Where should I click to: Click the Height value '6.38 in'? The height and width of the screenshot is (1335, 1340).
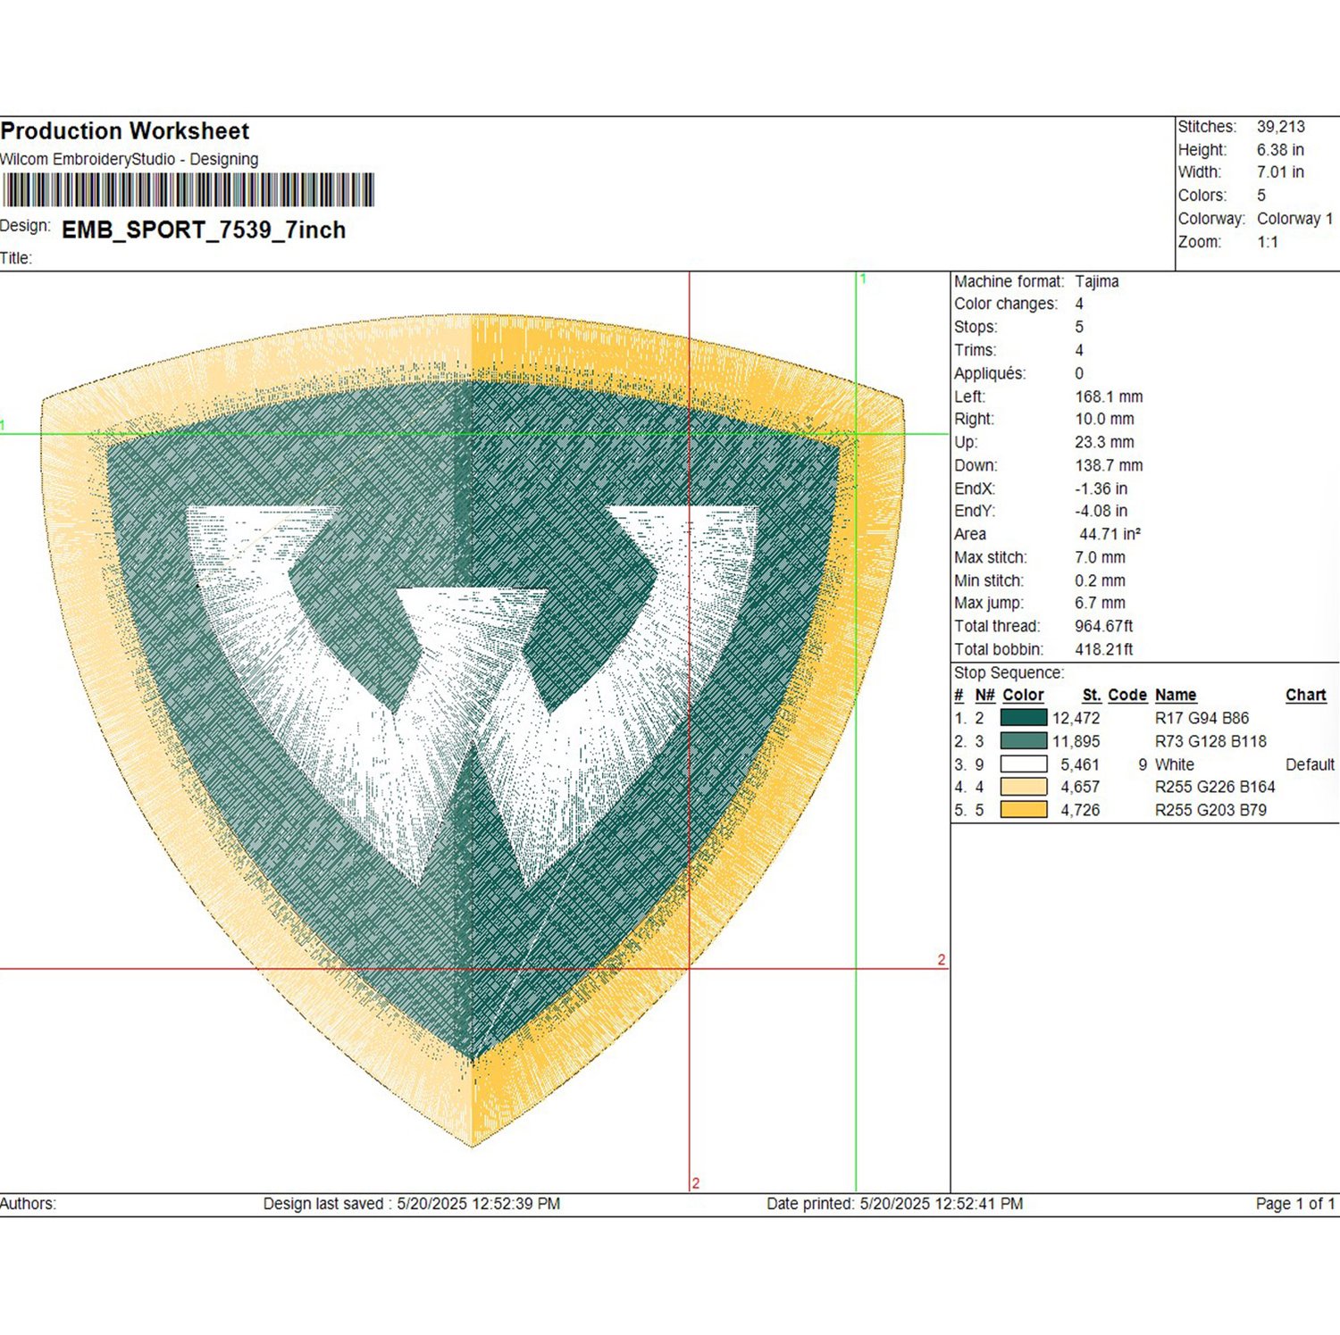(1280, 150)
